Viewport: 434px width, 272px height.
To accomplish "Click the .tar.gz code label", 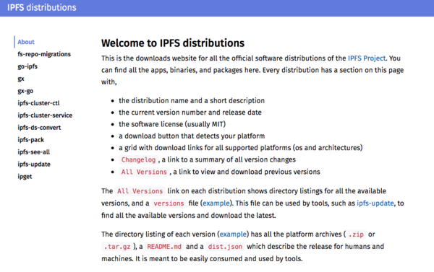I will click(x=117, y=247).
